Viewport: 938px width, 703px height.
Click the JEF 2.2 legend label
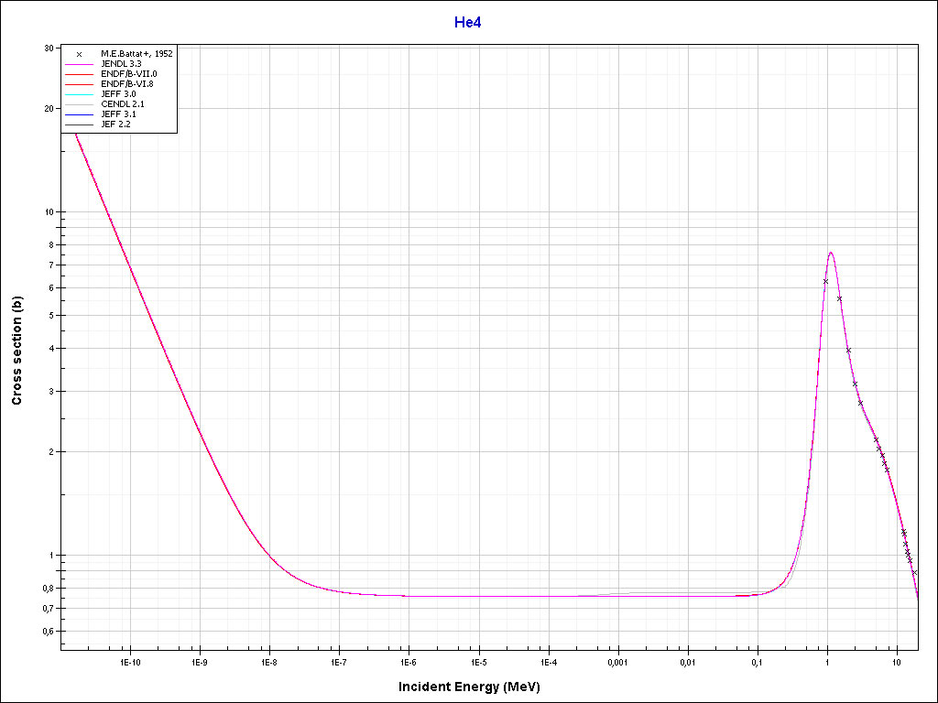click(115, 124)
